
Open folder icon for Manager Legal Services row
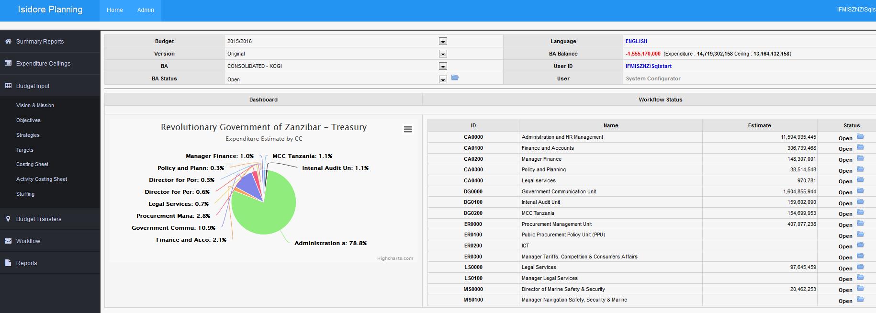point(860,278)
